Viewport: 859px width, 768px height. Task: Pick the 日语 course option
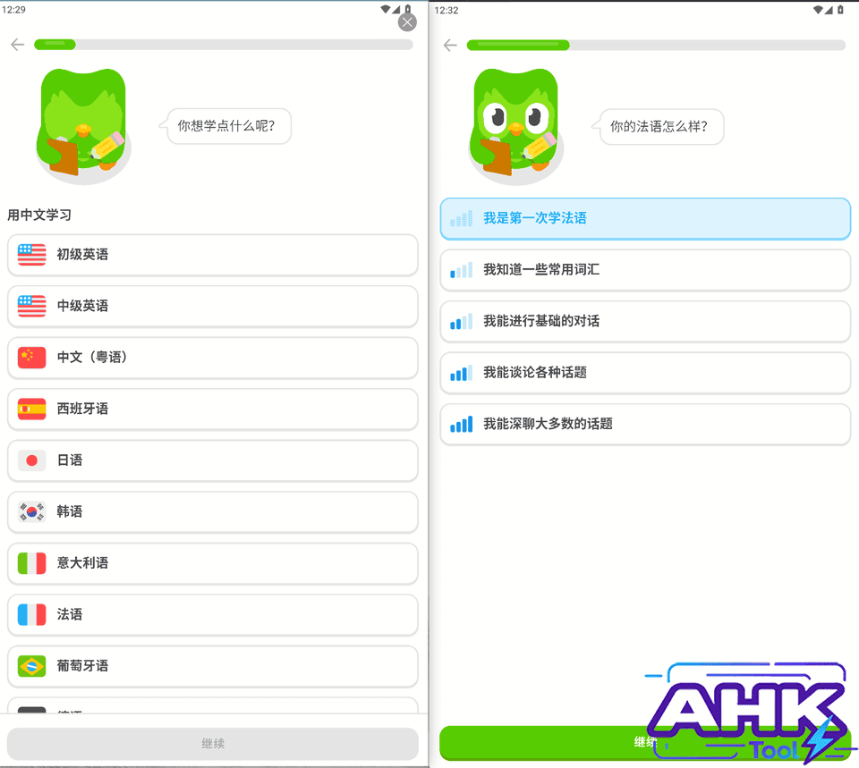[x=213, y=460]
